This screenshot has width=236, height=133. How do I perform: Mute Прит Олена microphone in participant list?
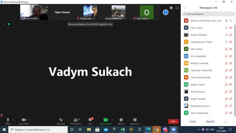(x=226, y=28)
